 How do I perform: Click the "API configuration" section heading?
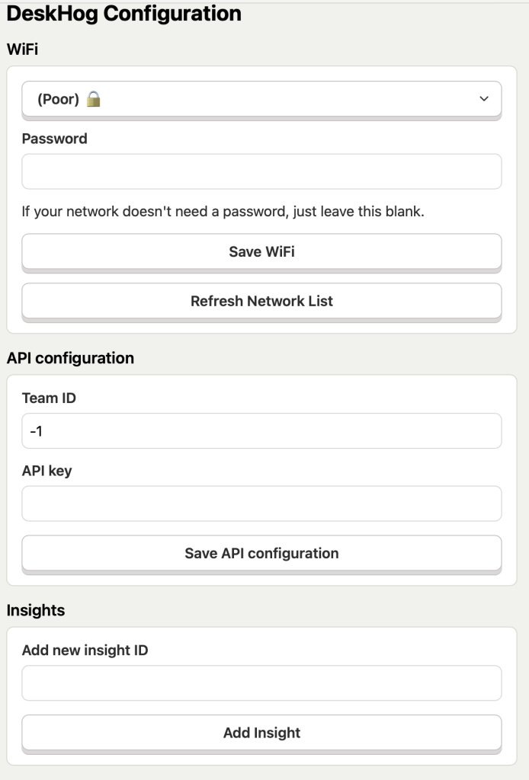pyautogui.click(x=71, y=358)
